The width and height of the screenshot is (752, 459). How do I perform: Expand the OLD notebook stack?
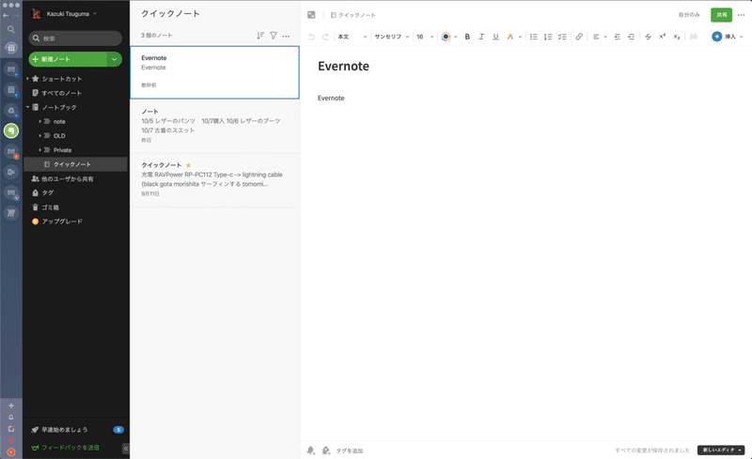click(39, 135)
